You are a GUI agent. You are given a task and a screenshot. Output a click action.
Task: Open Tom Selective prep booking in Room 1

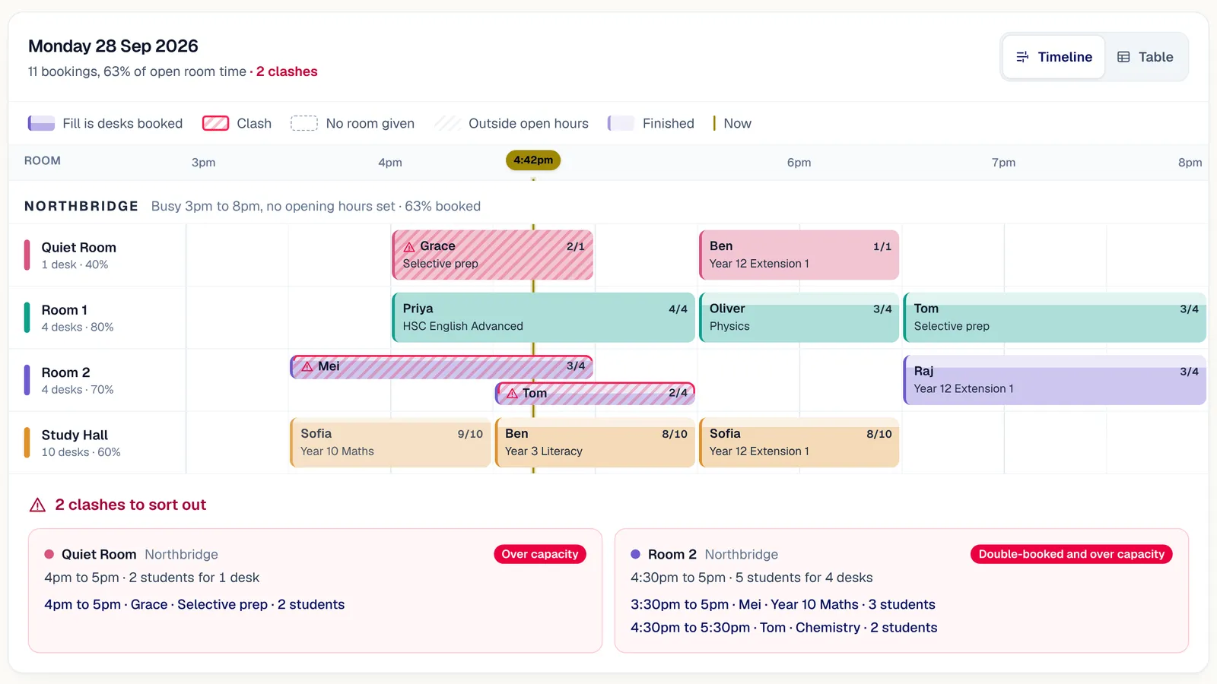pos(1054,317)
